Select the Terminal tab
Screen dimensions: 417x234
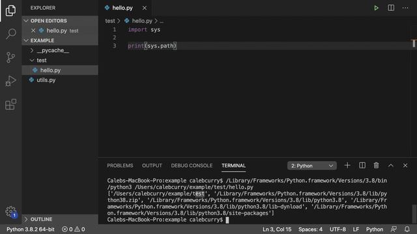click(x=233, y=166)
